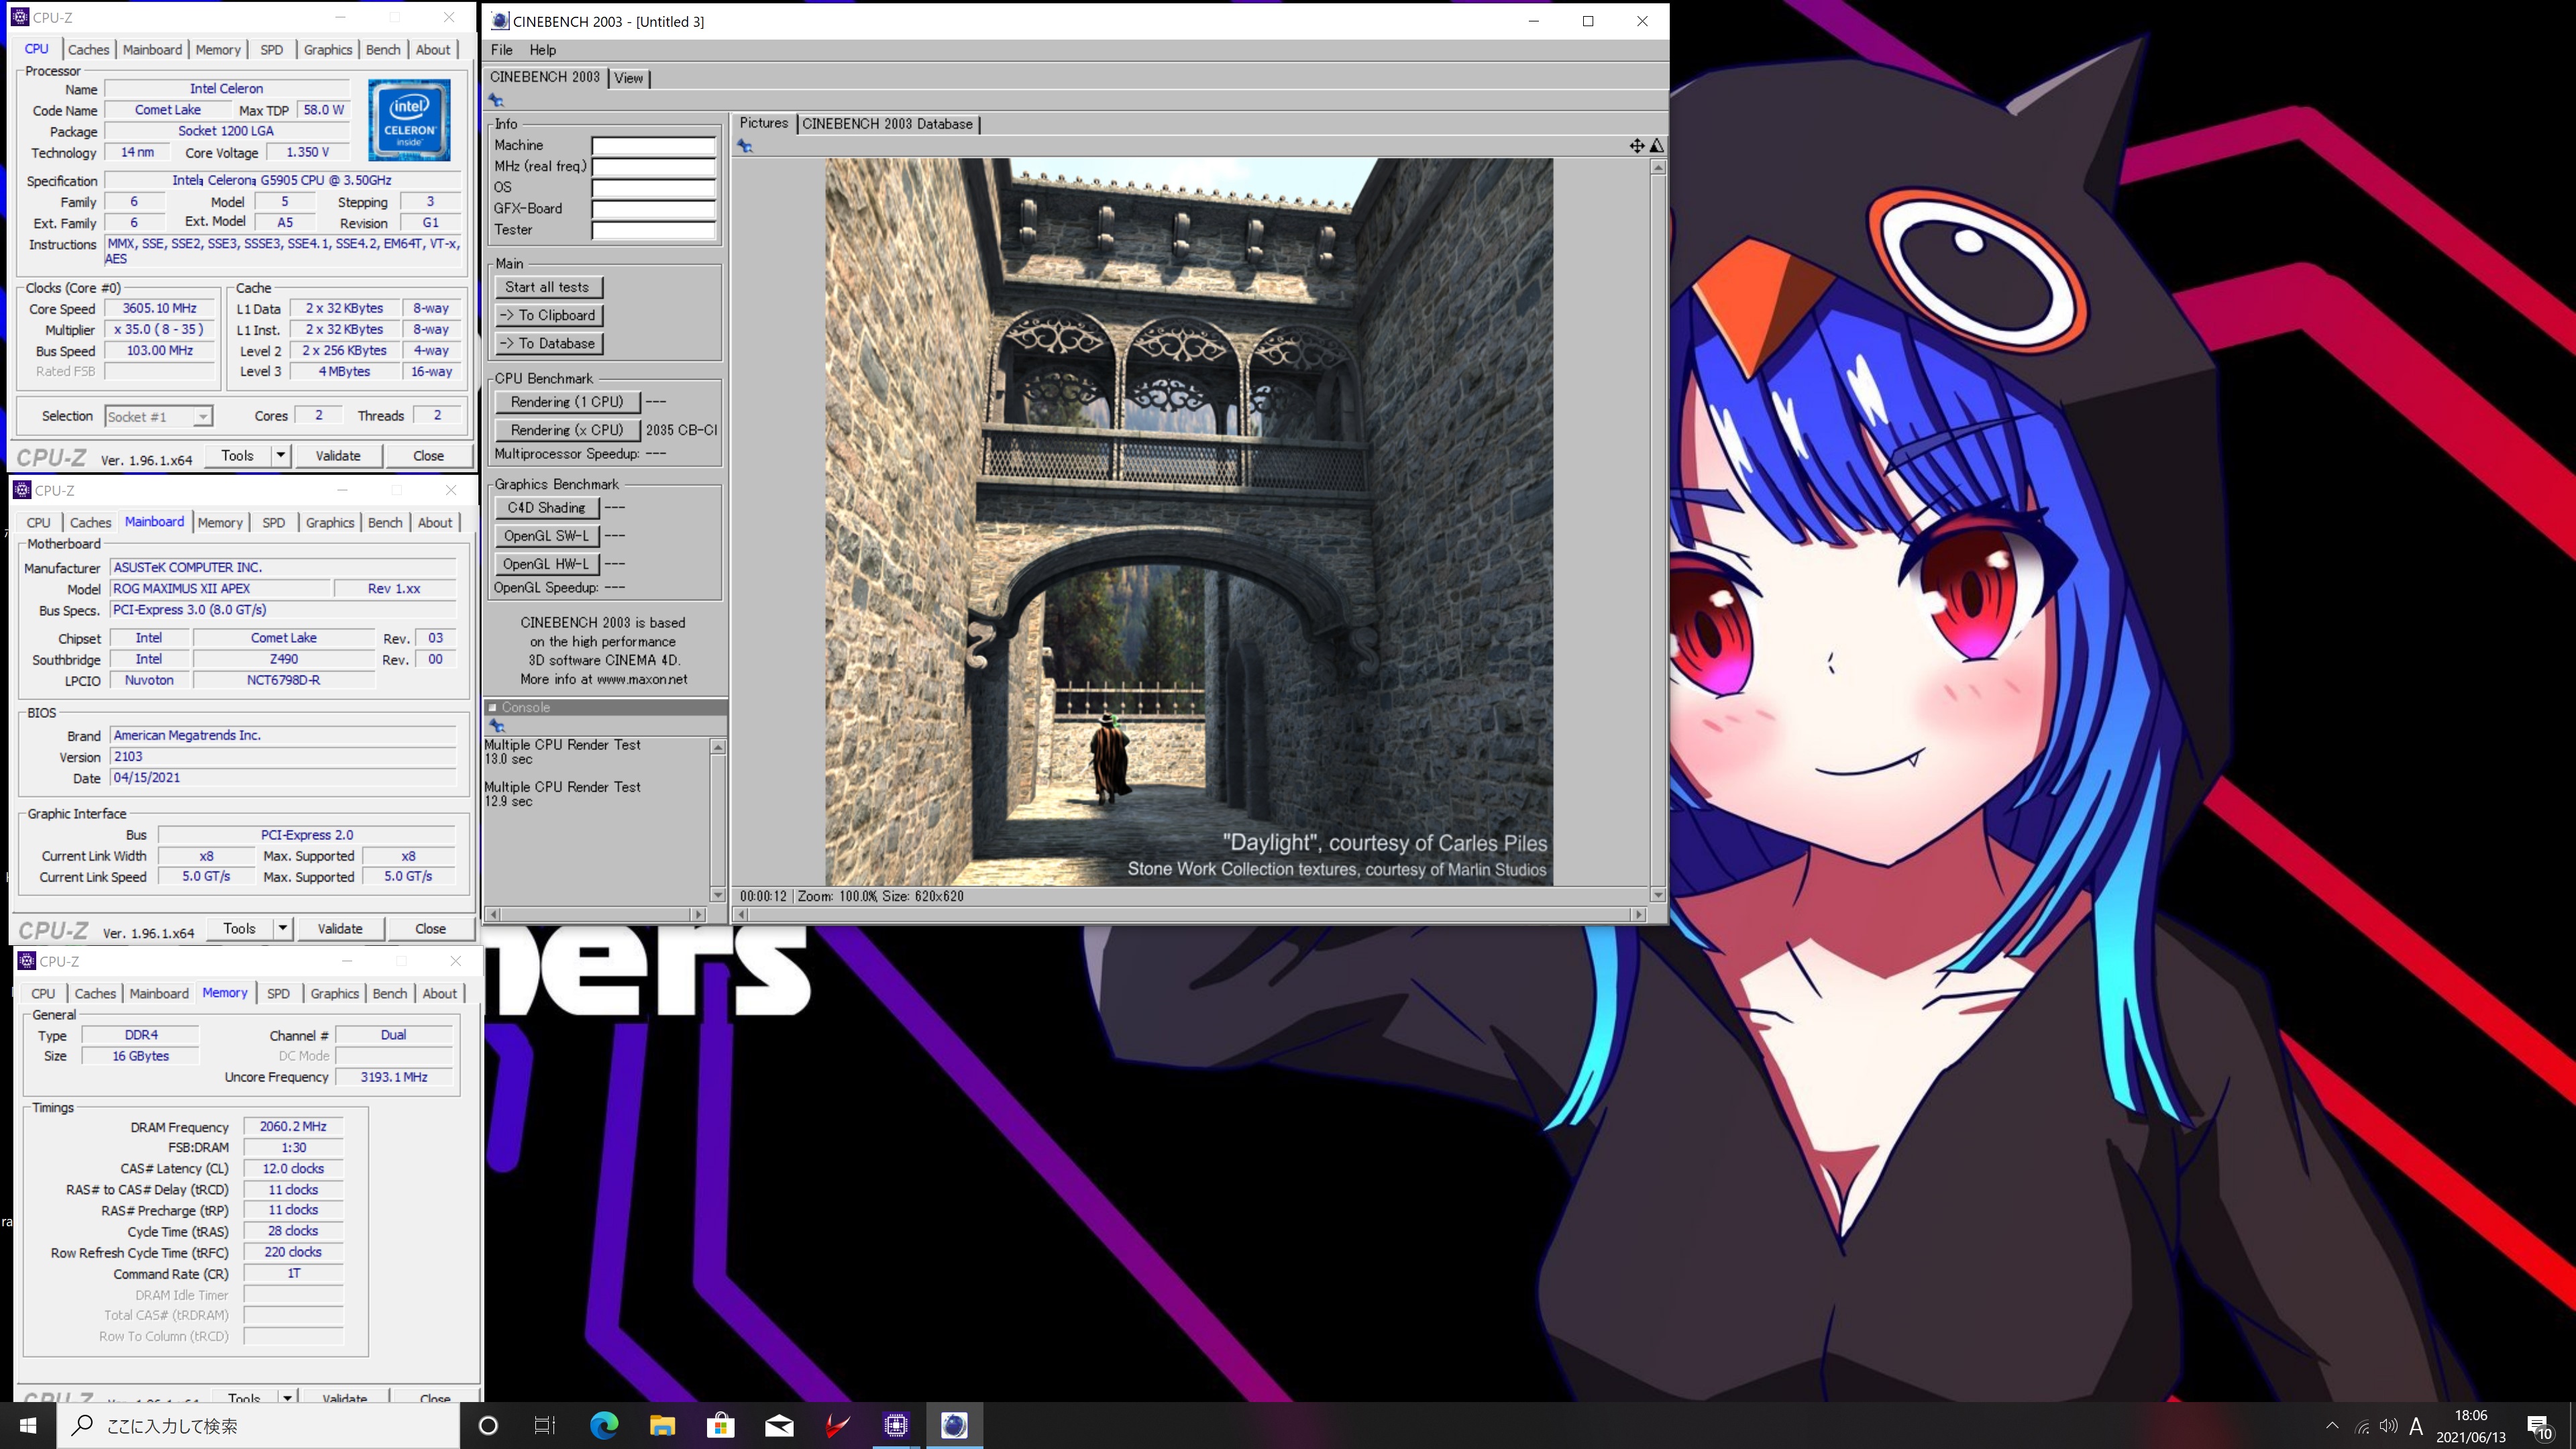Open Cortana circle icon on taskbar
The height and width of the screenshot is (1449, 2576).
(x=488, y=1425)
